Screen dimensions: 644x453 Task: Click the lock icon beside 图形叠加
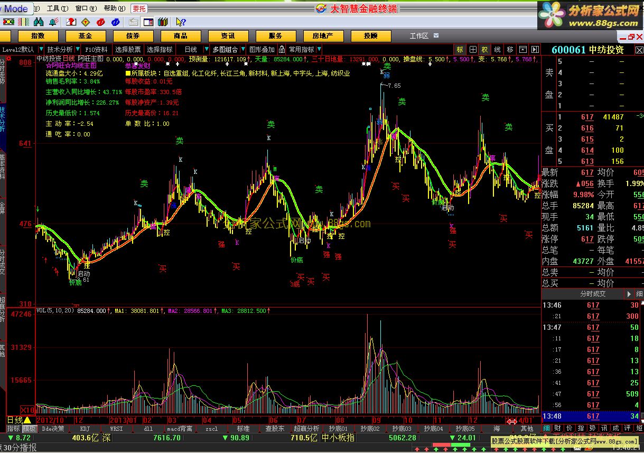pyautogui.click(x=282, y=49)
